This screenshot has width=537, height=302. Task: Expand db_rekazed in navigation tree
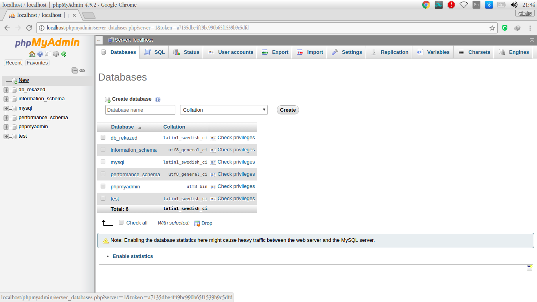[x=6, y=90]
